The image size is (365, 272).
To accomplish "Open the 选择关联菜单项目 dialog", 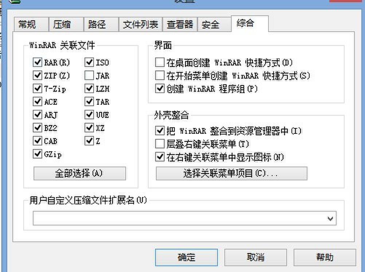I will click(x=231, y=173).
